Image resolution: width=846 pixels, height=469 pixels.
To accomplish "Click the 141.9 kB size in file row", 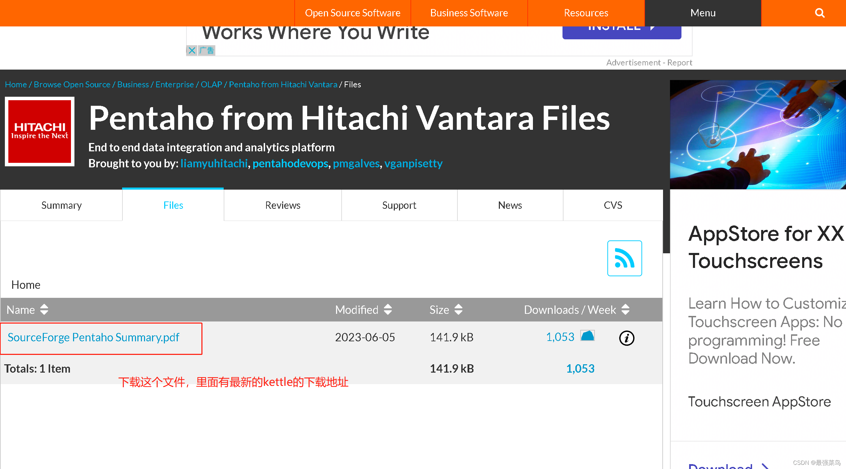I will tap(452, 337).
